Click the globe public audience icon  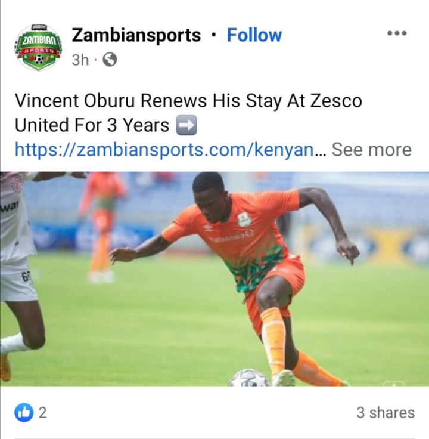click(x=110, y=60)
